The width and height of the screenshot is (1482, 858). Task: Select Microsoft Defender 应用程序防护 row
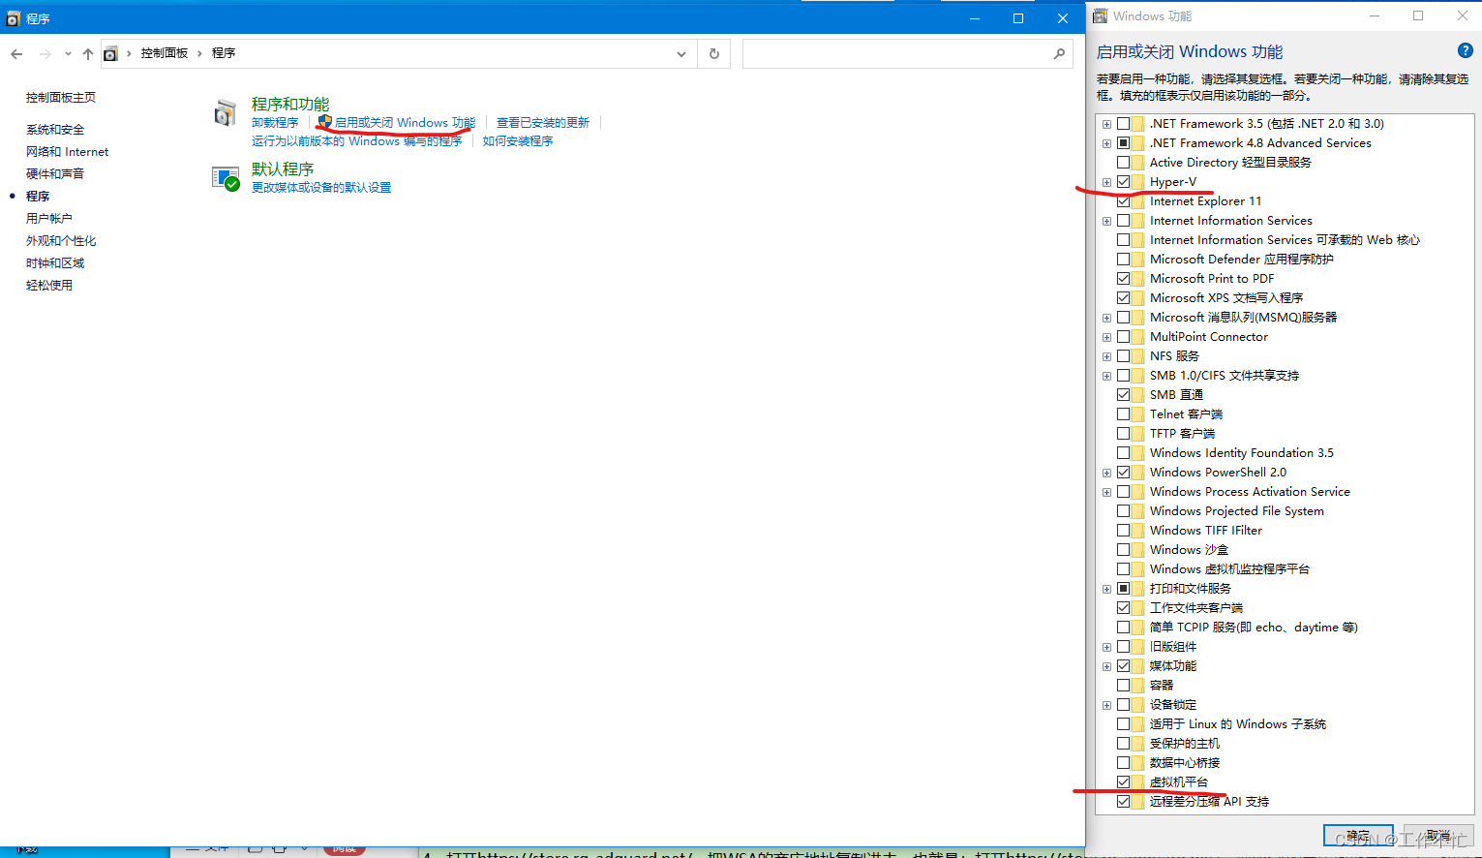[1241, 260]
